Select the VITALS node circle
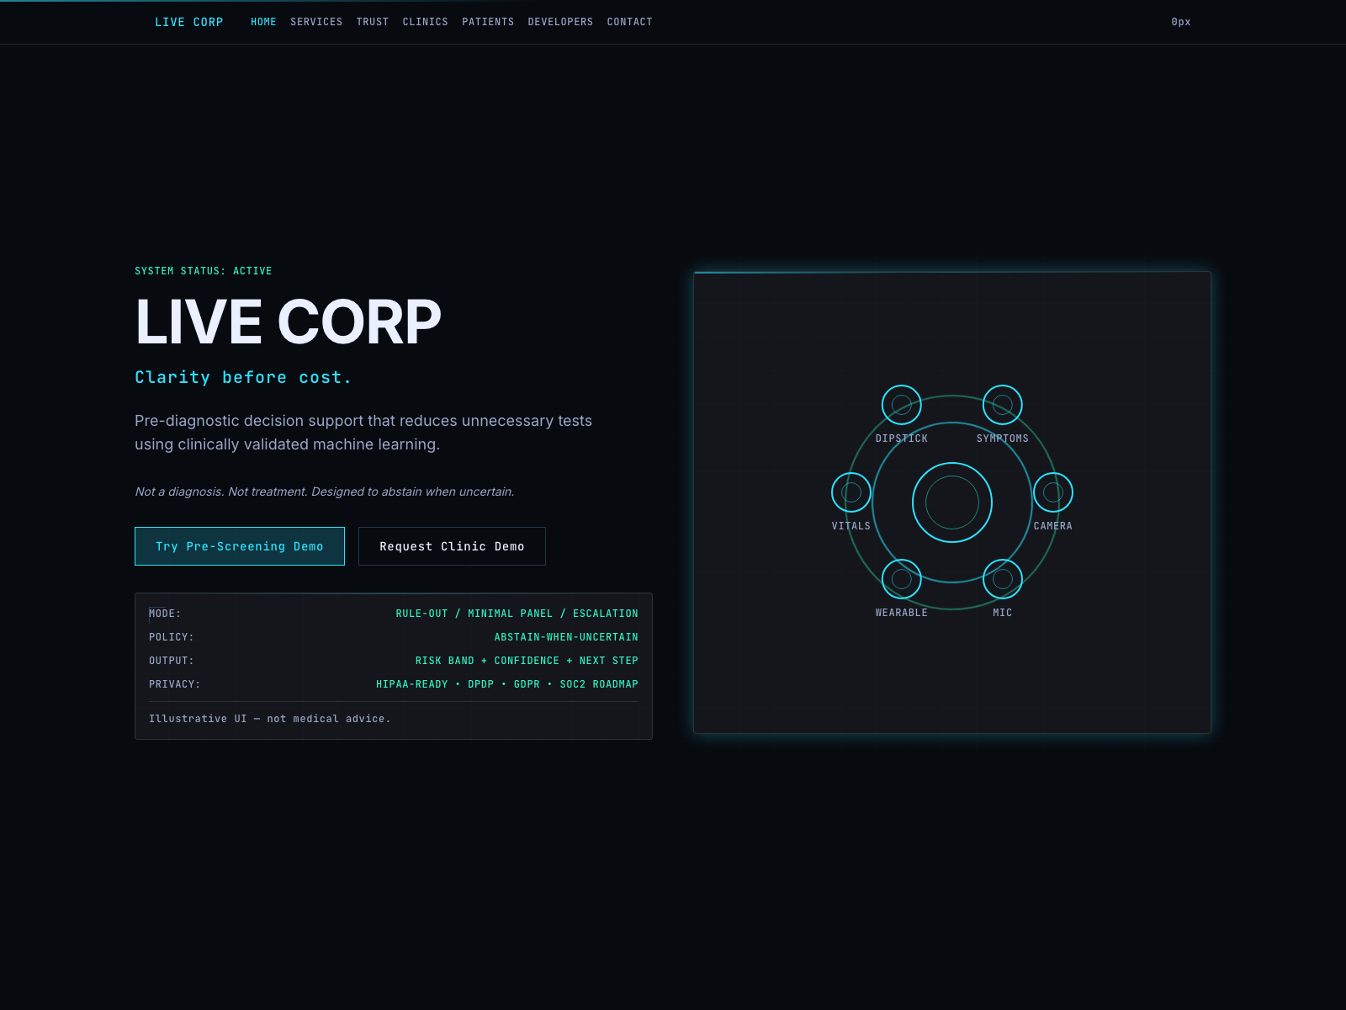The width and height of the screenshot is (1346, 1010). pyautogui.click(x=851, y=492)
